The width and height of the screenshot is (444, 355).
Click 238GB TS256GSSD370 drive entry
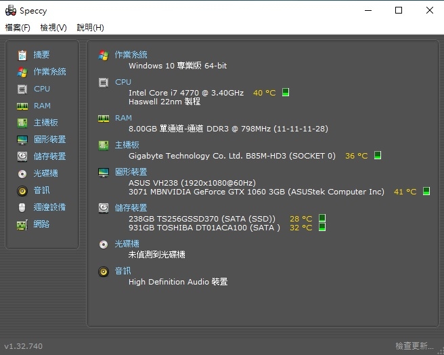[x=202, y=219]
